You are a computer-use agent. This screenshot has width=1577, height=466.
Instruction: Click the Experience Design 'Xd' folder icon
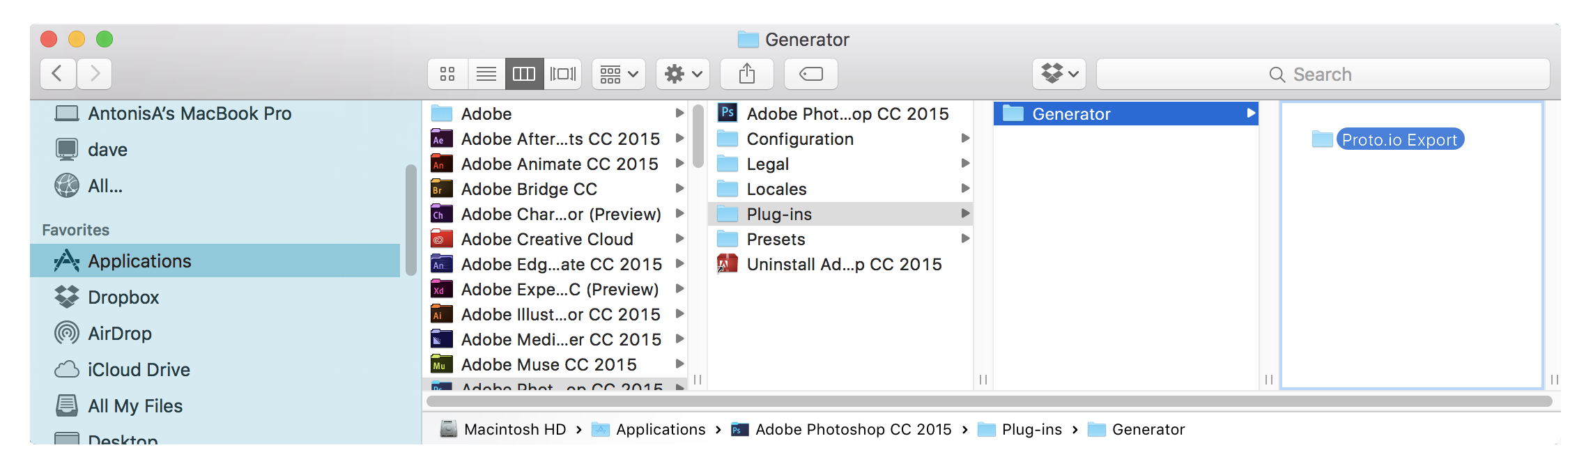pyautogui.click(x=442, y=288)
